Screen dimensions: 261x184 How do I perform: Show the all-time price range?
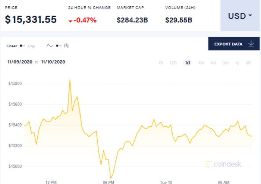tap(248, 63)
